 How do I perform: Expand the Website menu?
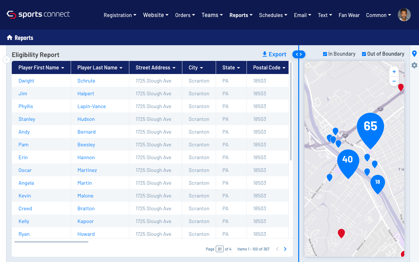click(156, 15)
